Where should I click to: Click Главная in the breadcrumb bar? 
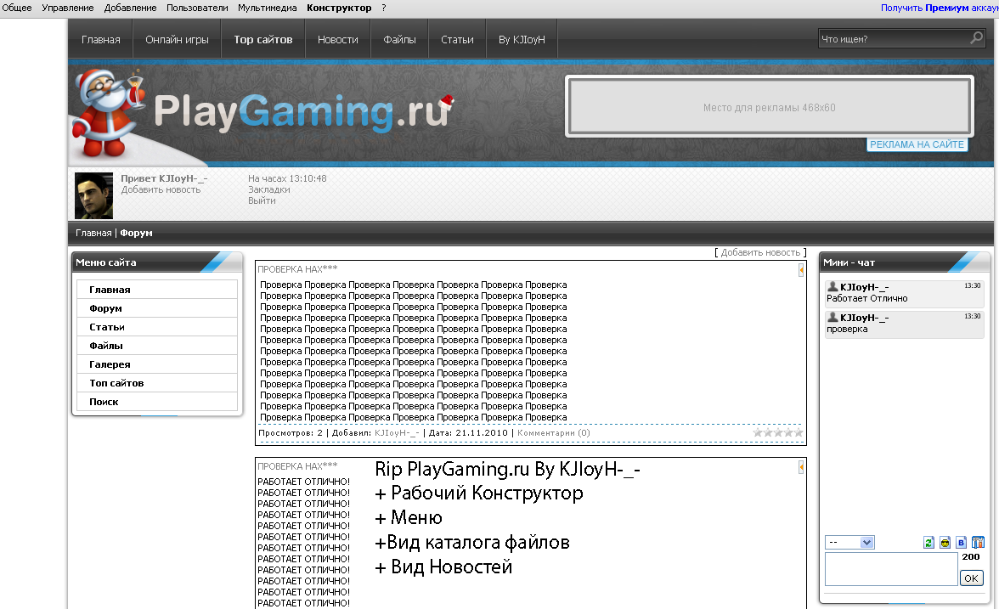(x=93, y=233)
